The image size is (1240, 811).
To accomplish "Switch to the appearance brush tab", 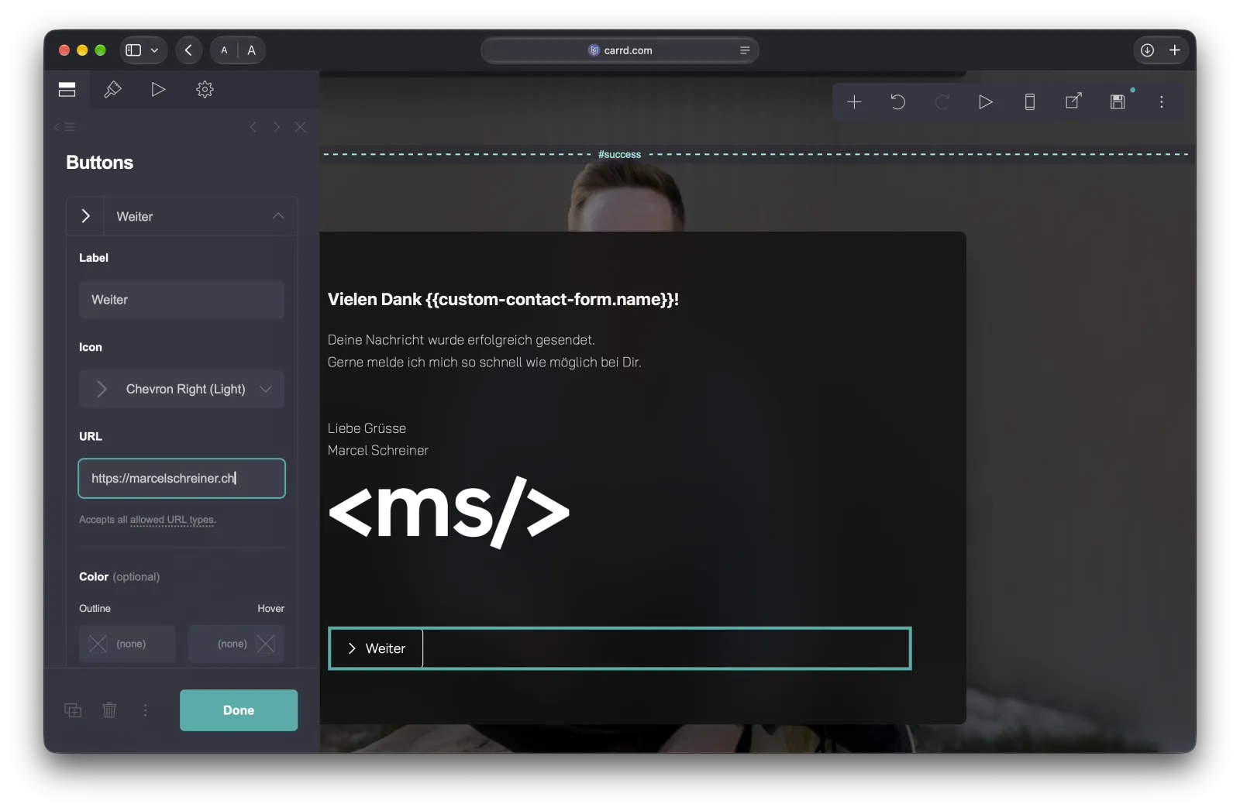I will pyautogui.click(x=112, y=89).
